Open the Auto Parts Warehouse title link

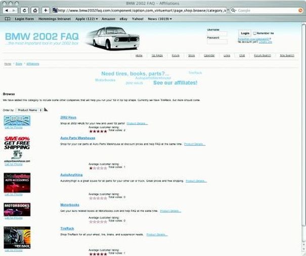pos(78,138)
